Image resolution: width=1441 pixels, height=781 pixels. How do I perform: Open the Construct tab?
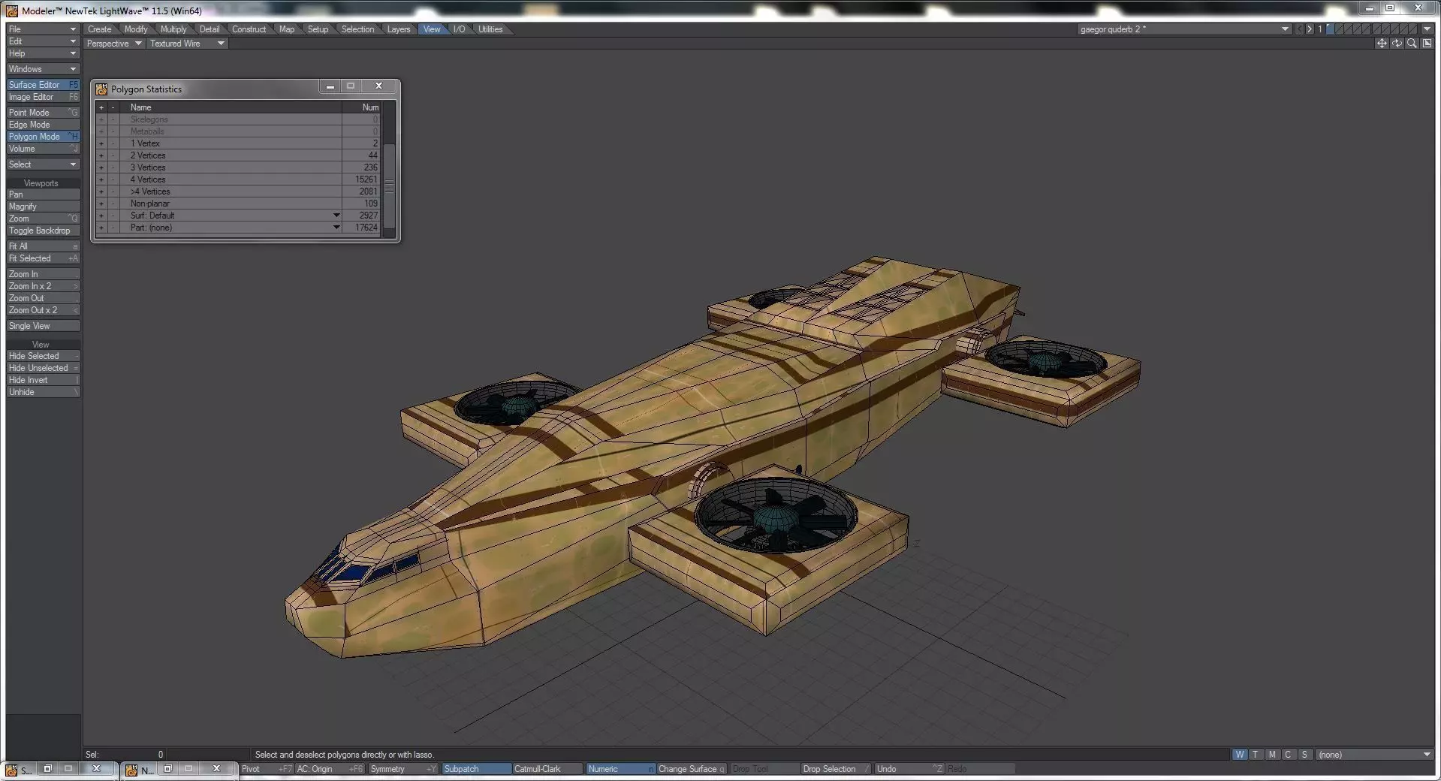tap(249, 29)
